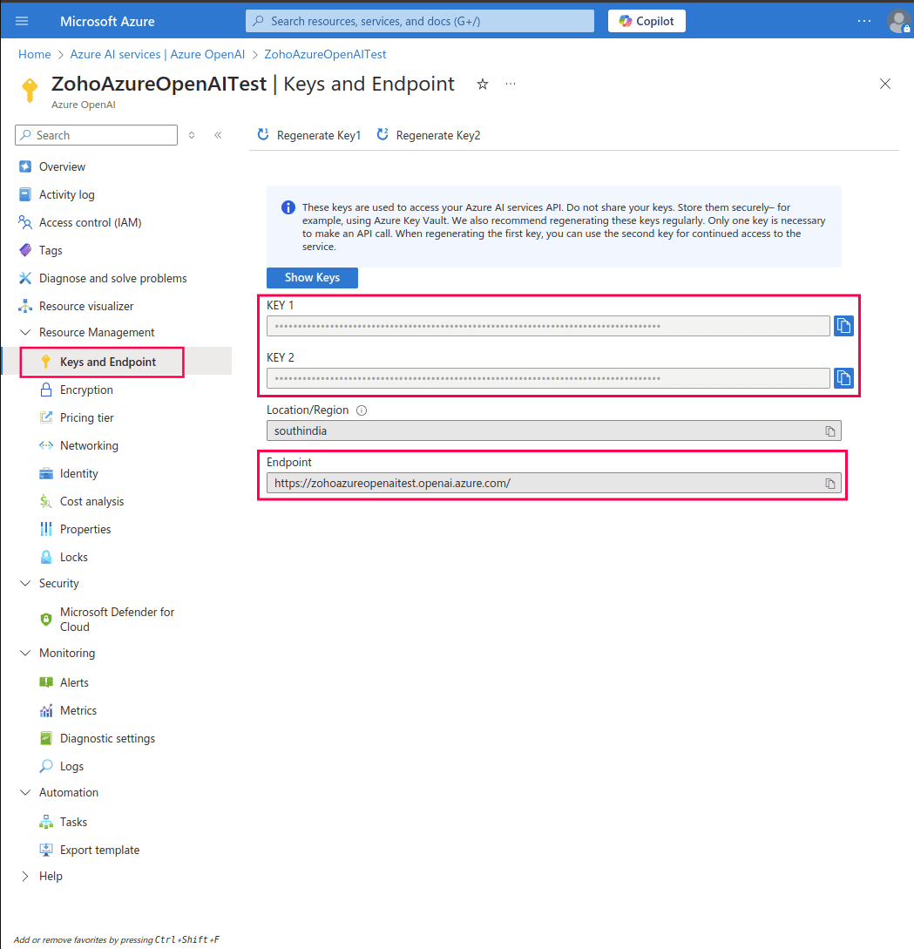Navigate to Home via breadcrumb
This screenshot has height=949, width=914.
tap(34, 54)
